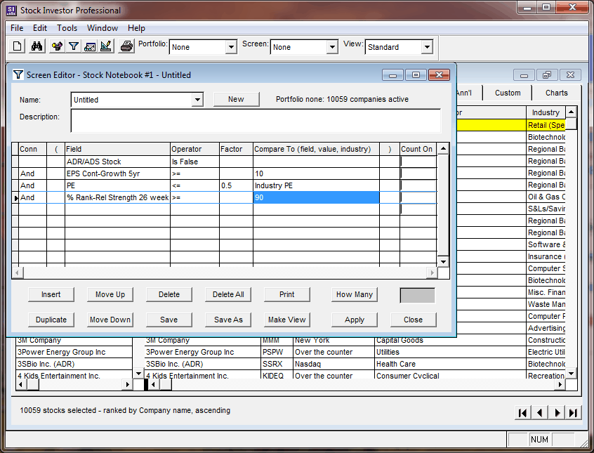The height and width of the screenshot is (453, 594).
Task: Go to the previous record arrow
Action: click(x=539, y=413)
